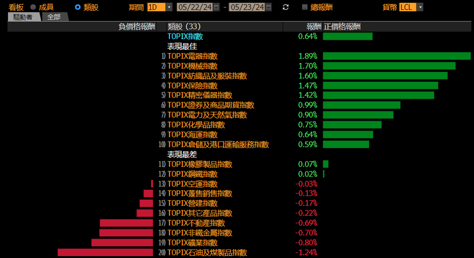The width and height of the screenshot is (474, 258).
Task: Open TOPIX精密儀器指數 row
Action: point(200,95)
